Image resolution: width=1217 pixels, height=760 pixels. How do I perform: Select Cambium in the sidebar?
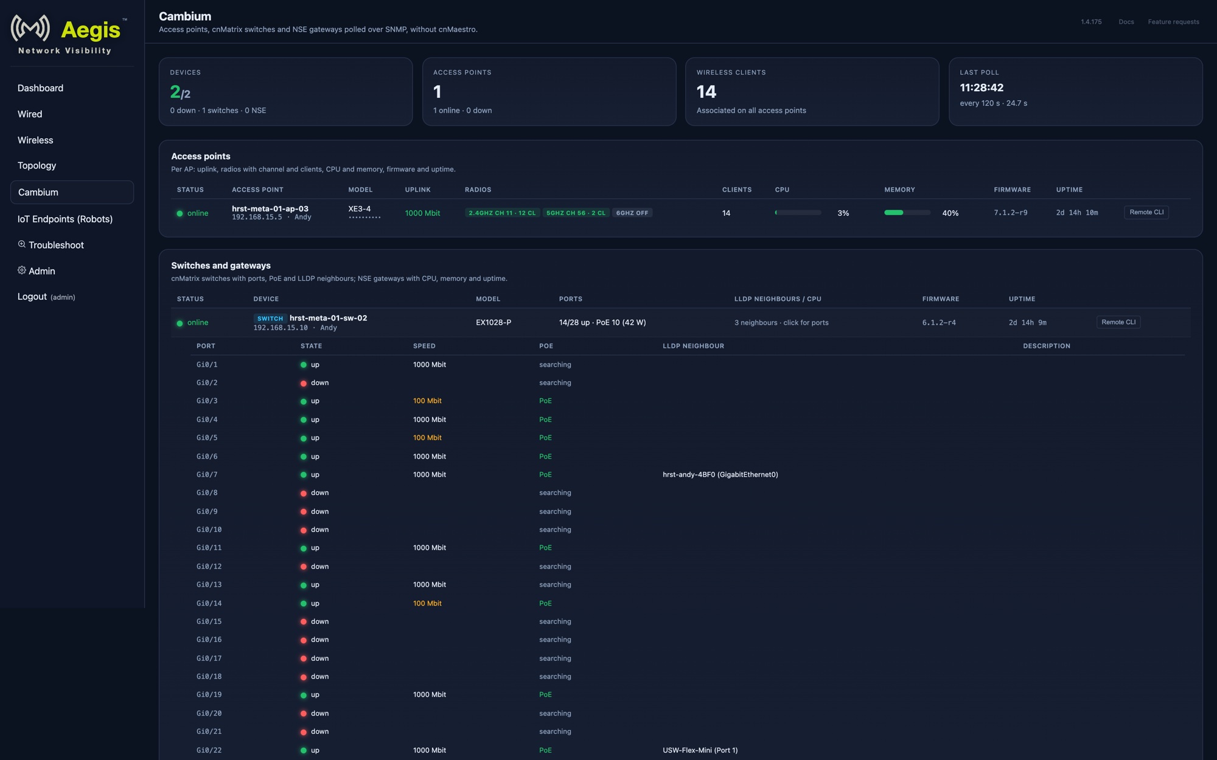click(72, 192)
